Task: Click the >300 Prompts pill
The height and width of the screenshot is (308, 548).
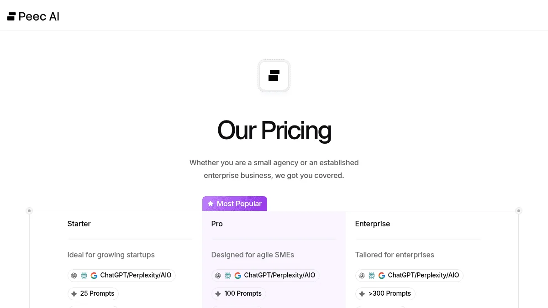Action: coord(386,293)
